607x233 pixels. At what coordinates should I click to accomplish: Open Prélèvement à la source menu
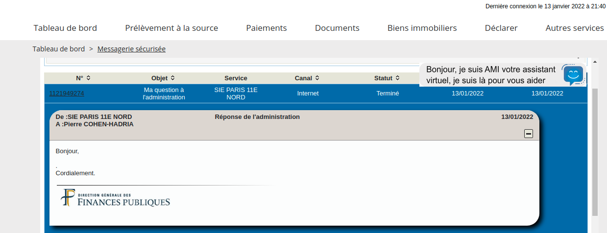point(171,28)
